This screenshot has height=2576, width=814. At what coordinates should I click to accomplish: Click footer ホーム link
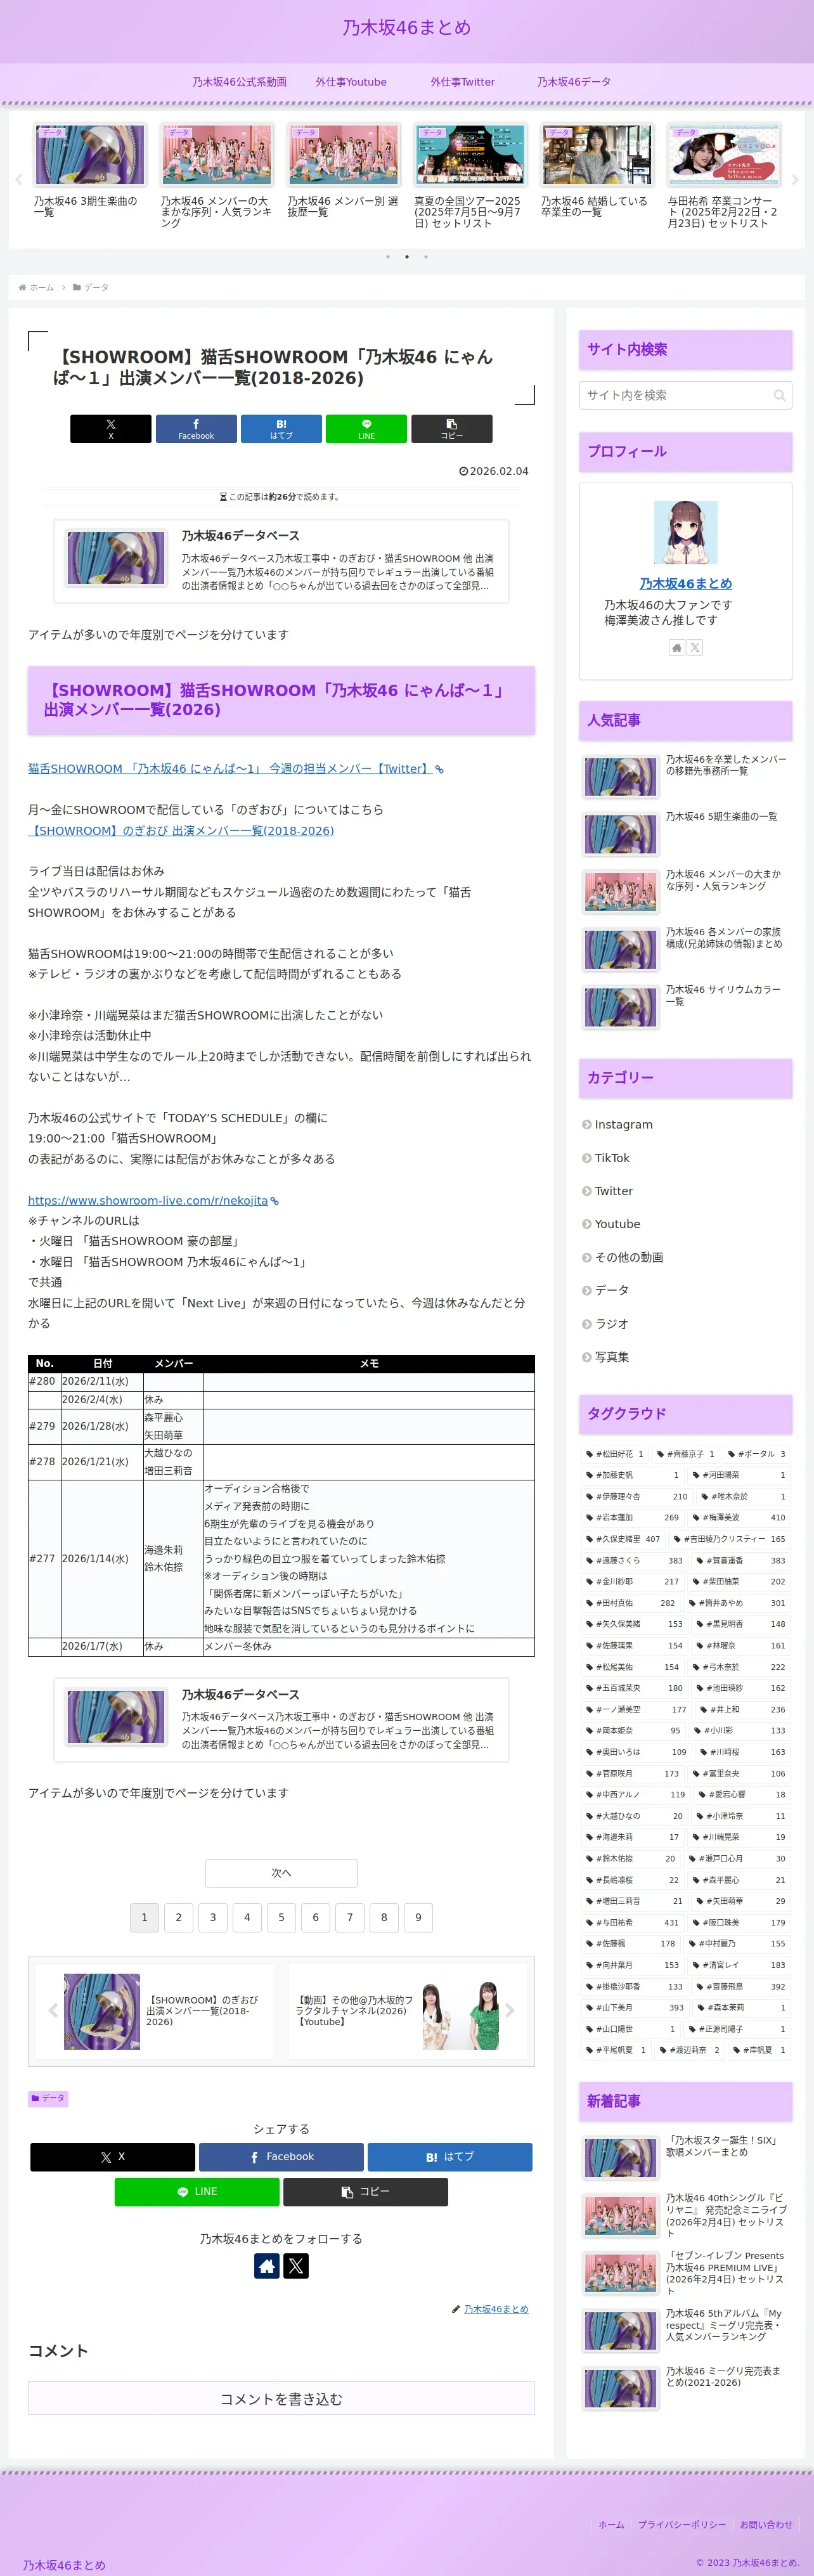[611, 2524]
